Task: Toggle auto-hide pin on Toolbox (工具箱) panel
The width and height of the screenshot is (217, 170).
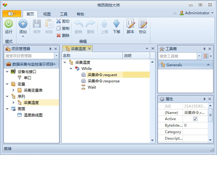Action: pyautogui.click(x=204, y=49)
